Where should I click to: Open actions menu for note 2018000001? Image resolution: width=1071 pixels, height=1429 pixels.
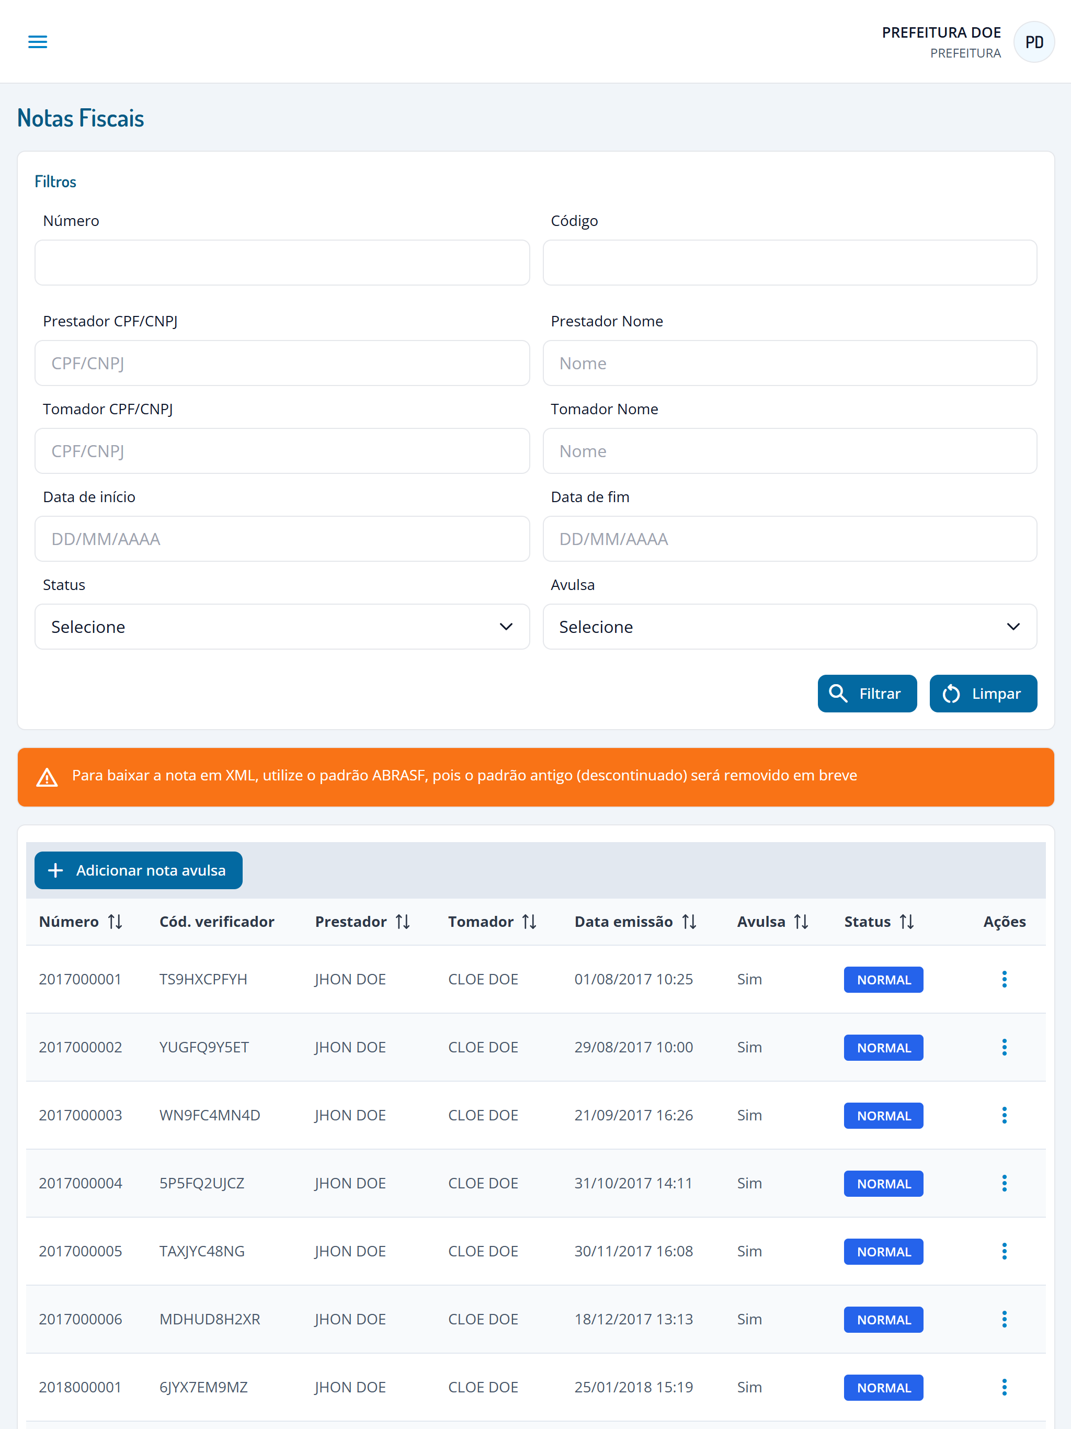click(1004, 1387)
